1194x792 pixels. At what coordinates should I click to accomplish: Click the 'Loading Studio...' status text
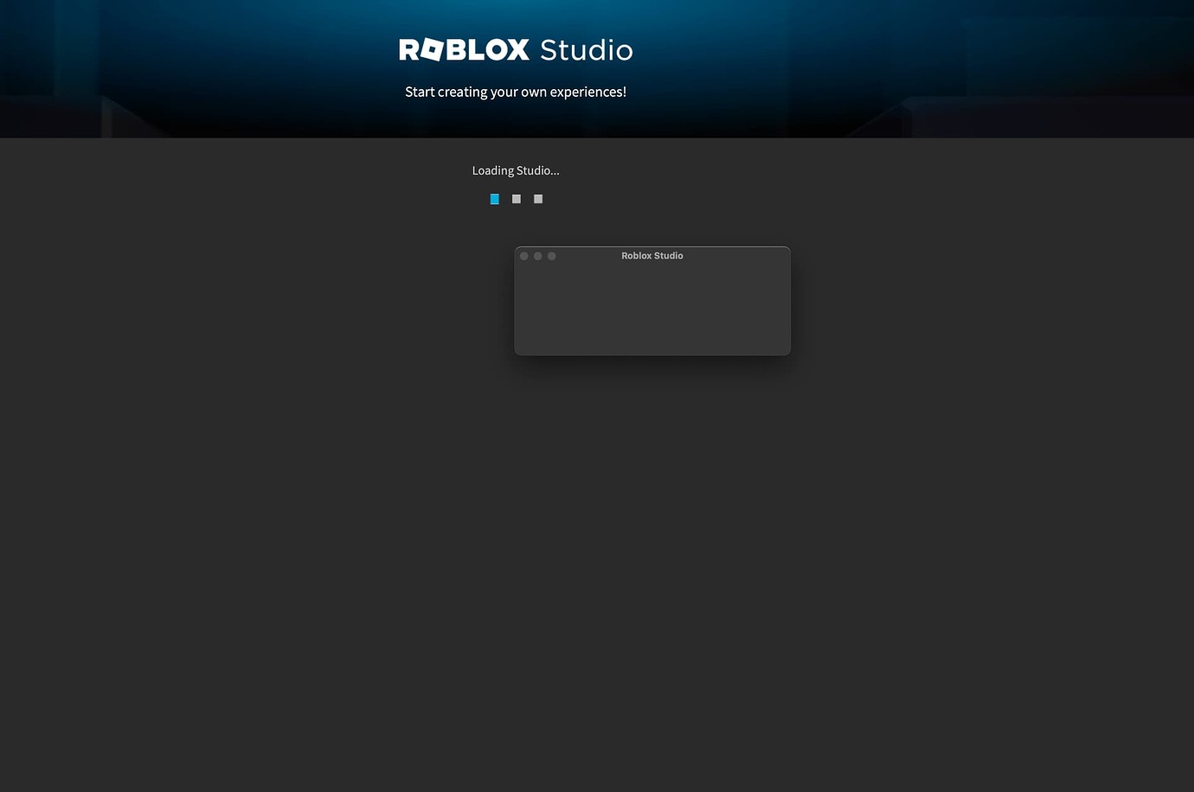(x=516, y=170)
